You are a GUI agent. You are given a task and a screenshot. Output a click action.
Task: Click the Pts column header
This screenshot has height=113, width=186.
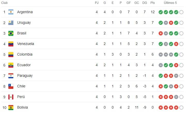point(153,3)
